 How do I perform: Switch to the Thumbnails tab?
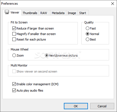30,13
